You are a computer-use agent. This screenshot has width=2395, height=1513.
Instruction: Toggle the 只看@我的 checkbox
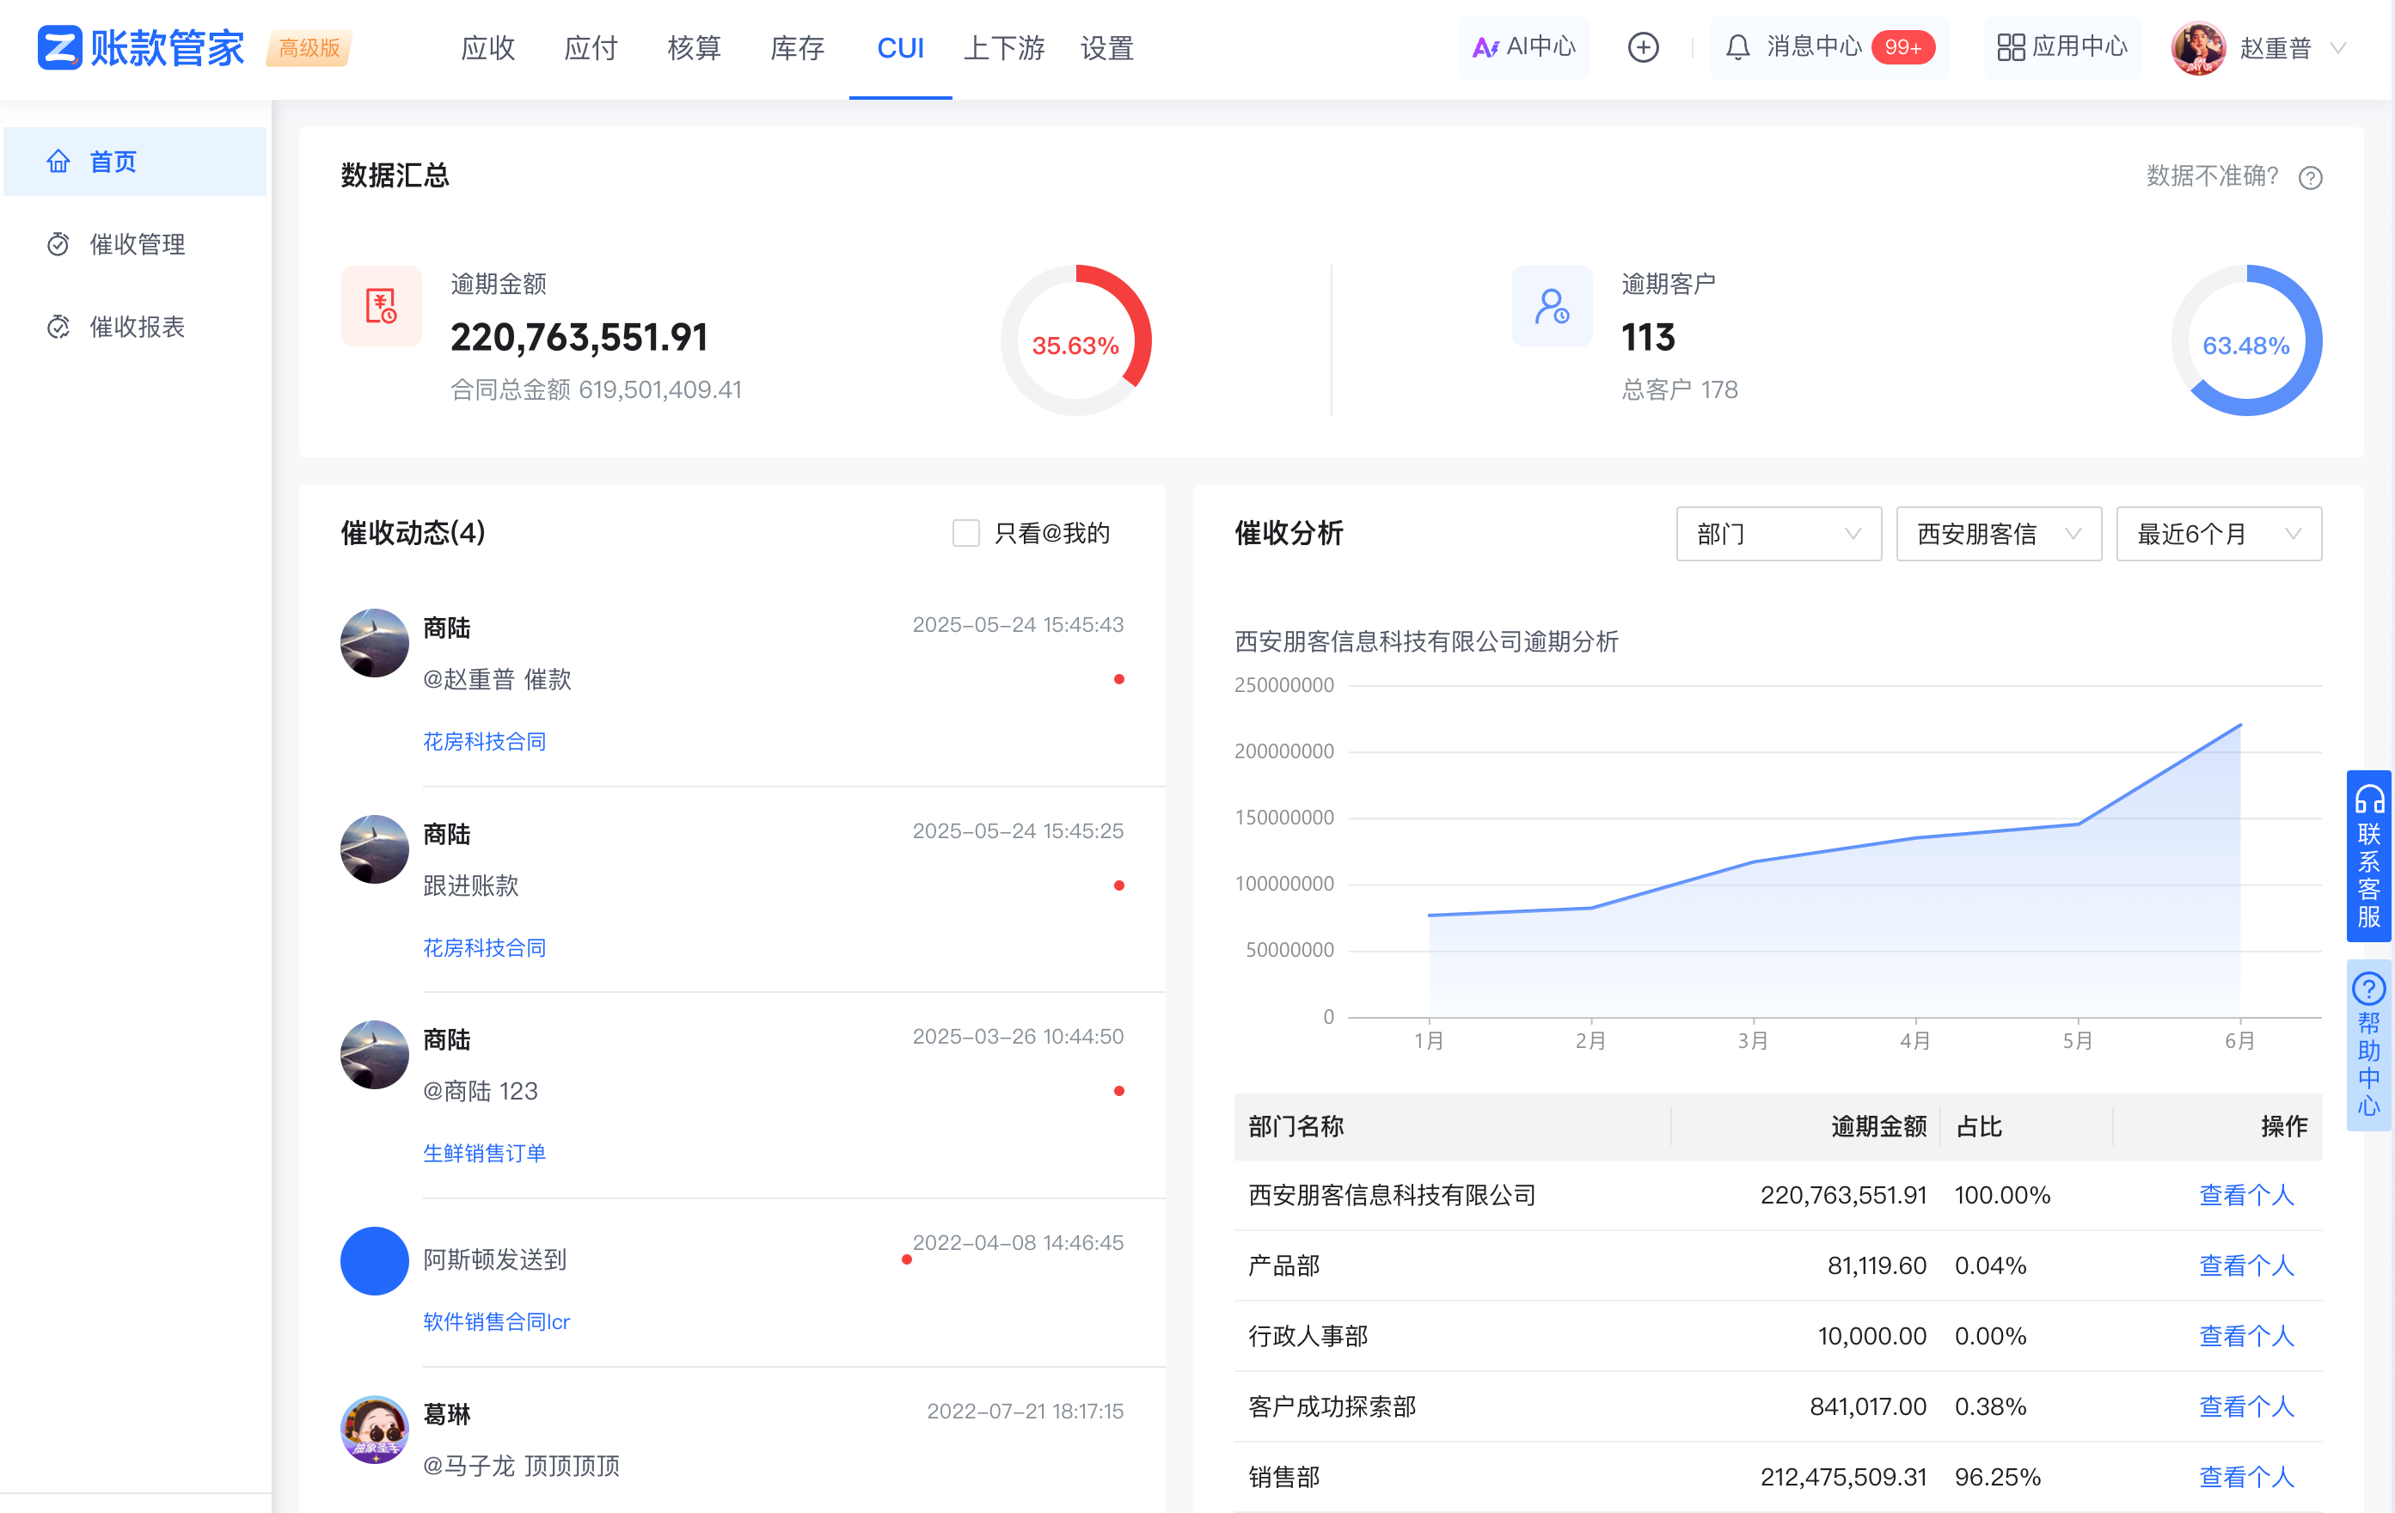click(965, 533)
